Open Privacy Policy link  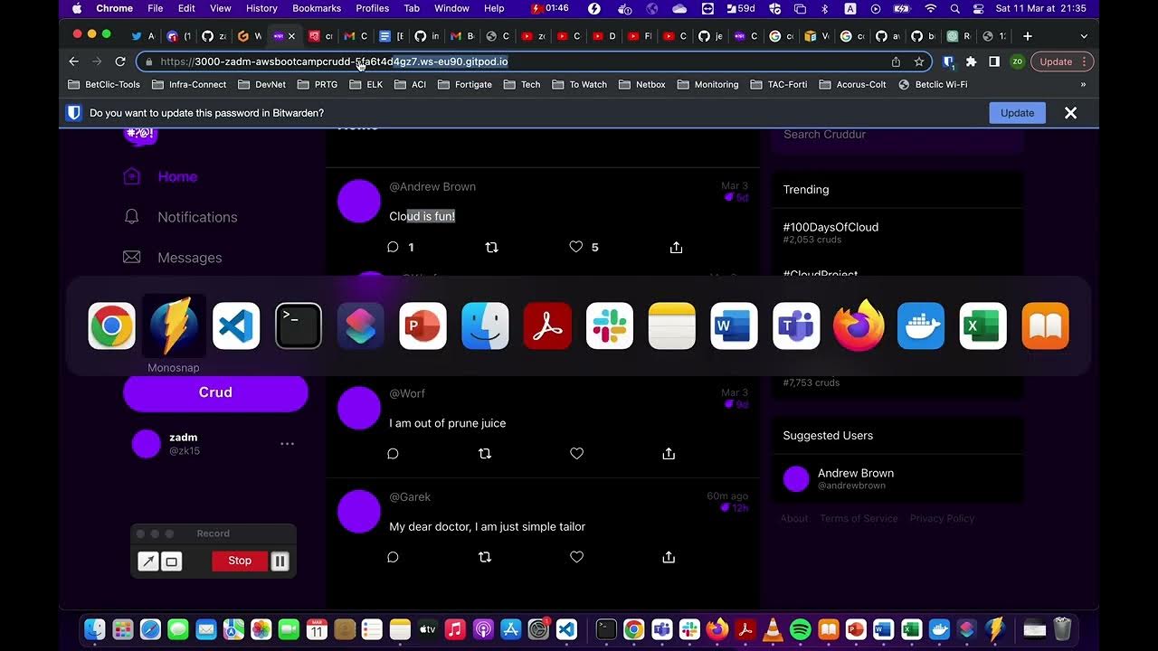point(942,518)
